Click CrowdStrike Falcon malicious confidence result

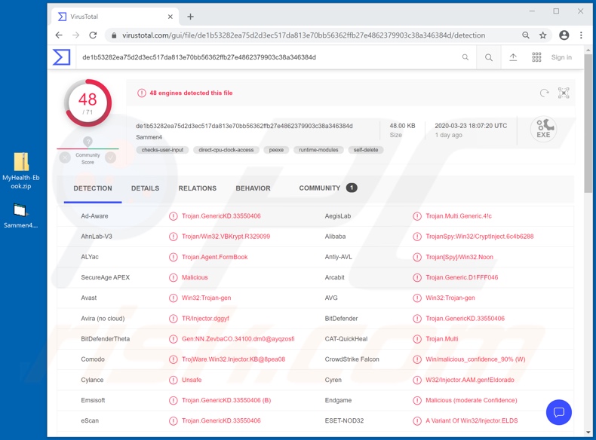click(x=475, y=359)
